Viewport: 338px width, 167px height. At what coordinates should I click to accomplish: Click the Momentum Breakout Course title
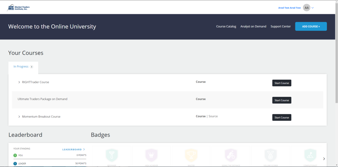41,117
